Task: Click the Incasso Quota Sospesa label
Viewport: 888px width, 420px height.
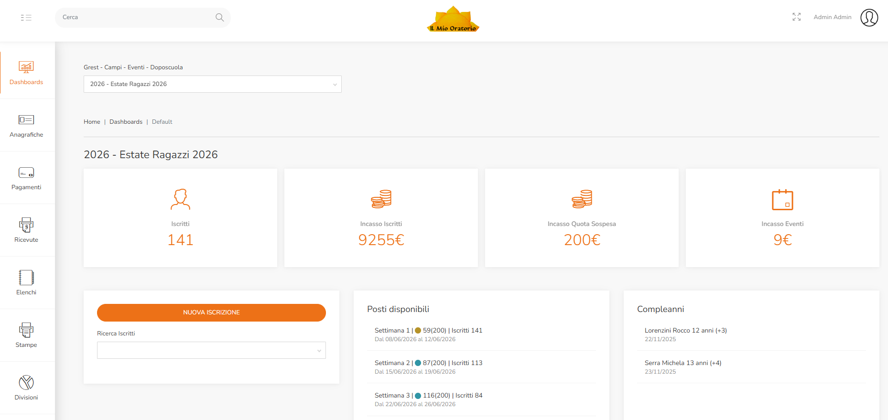Action: (582, 224)
